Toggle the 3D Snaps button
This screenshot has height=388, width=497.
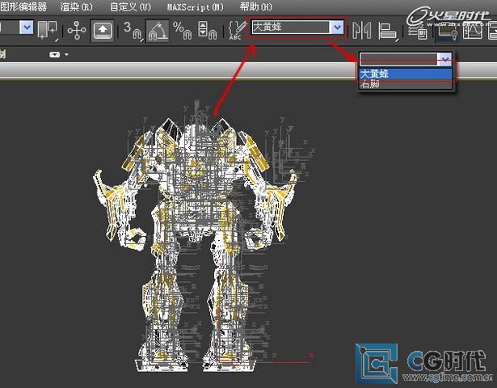coord(133,31)
